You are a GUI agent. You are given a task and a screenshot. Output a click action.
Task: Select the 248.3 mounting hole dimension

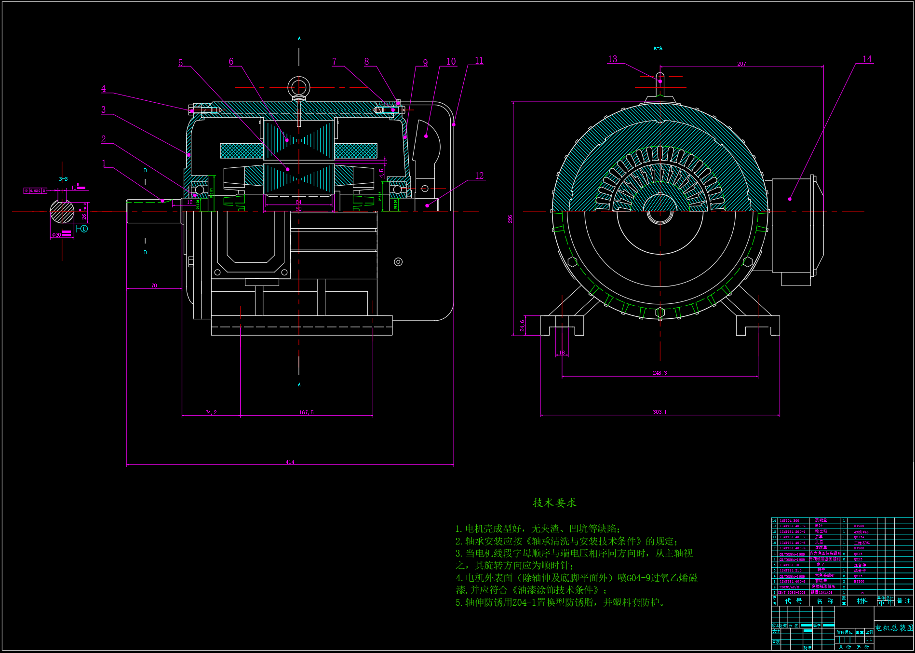(659, 373)
